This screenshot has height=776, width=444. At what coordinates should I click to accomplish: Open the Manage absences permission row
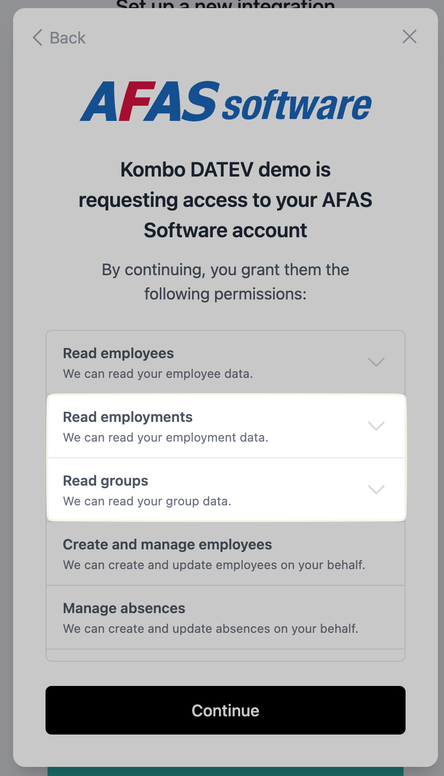[x=226, y=618]
